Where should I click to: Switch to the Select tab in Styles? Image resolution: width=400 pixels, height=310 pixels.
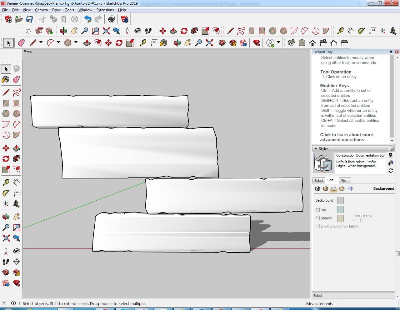[319, 181]
